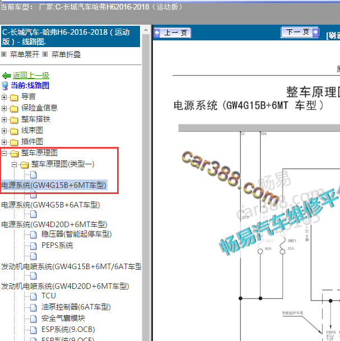Viewport: 340px width, 341px height.
Task: Click page icon beside ESP系统(9.OCB)
Action: (x=34, y=330)
